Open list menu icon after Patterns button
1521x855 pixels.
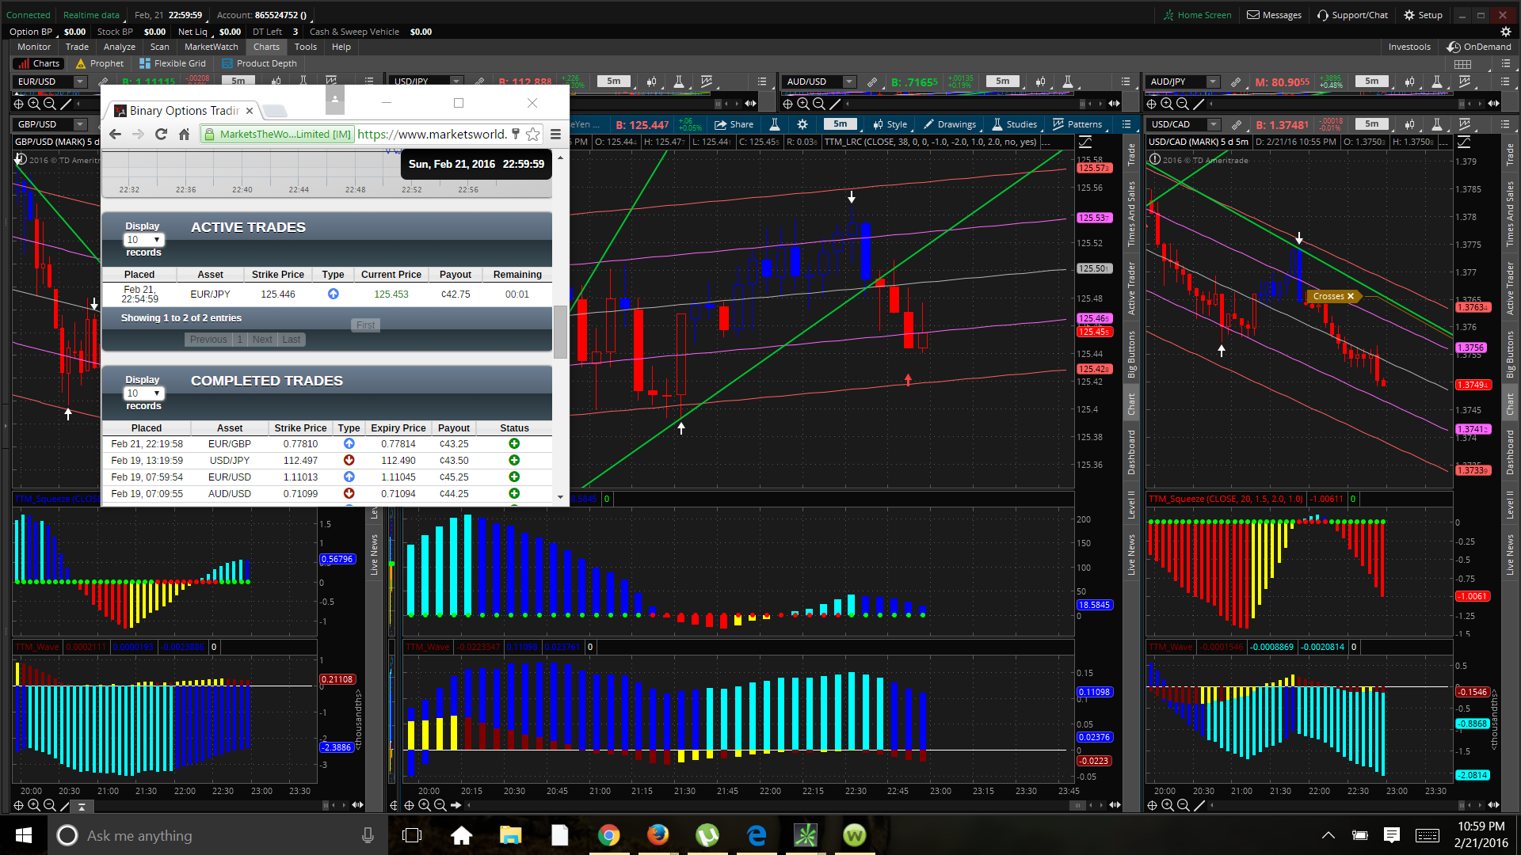[1126, 124]
